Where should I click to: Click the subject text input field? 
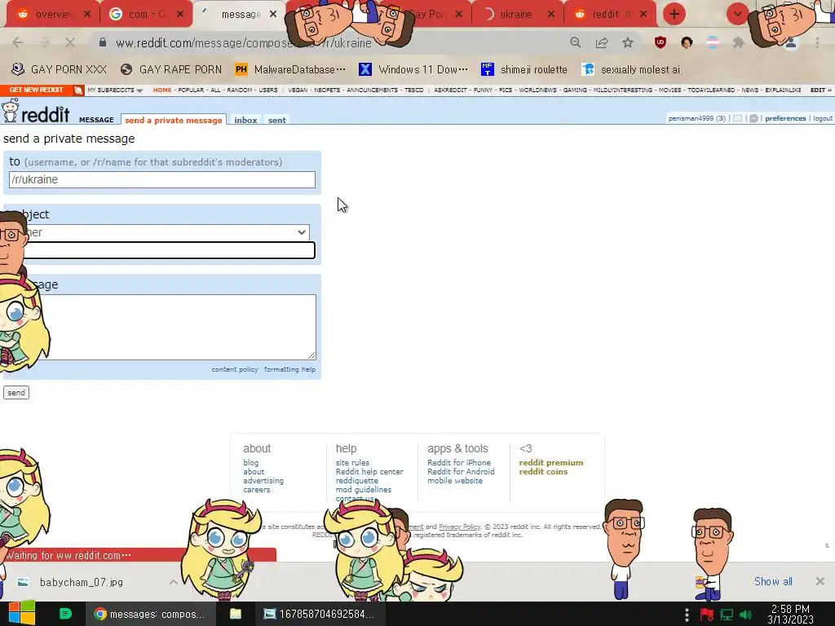click(x=162, y=250)
